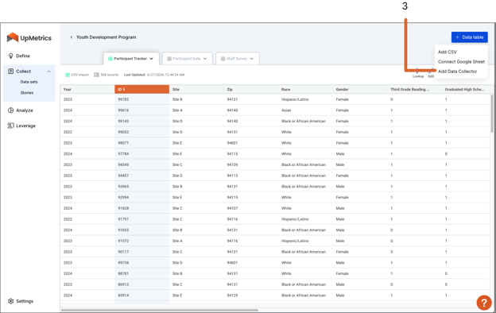496x313 pixels.
Task: Open the orange help question mark
Action: click(x=484, y=303)
